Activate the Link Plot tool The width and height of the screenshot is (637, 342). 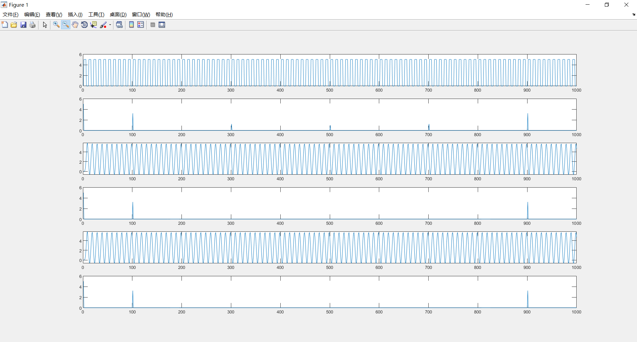click(x=119, y=25)
